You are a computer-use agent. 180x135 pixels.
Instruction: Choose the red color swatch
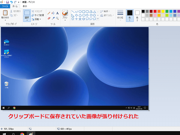click(155, 11)
